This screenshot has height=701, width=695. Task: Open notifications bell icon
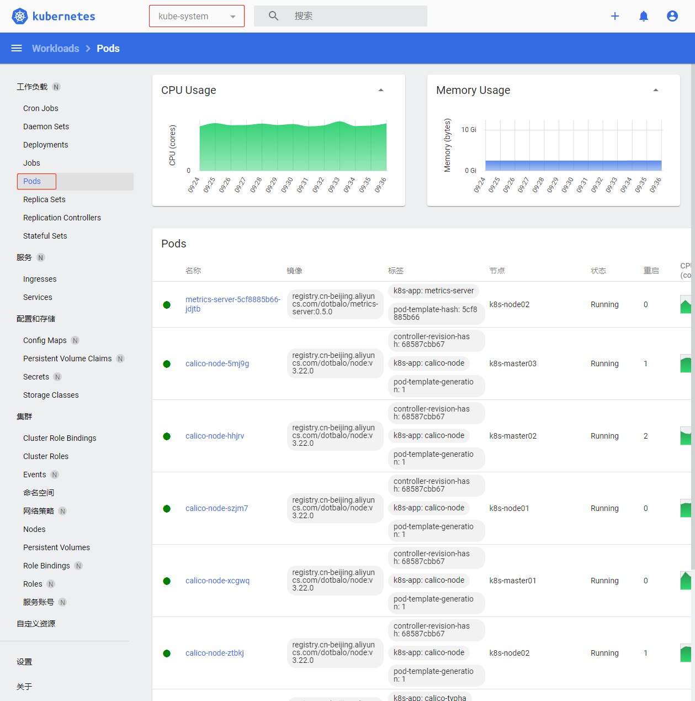point(644,16)
